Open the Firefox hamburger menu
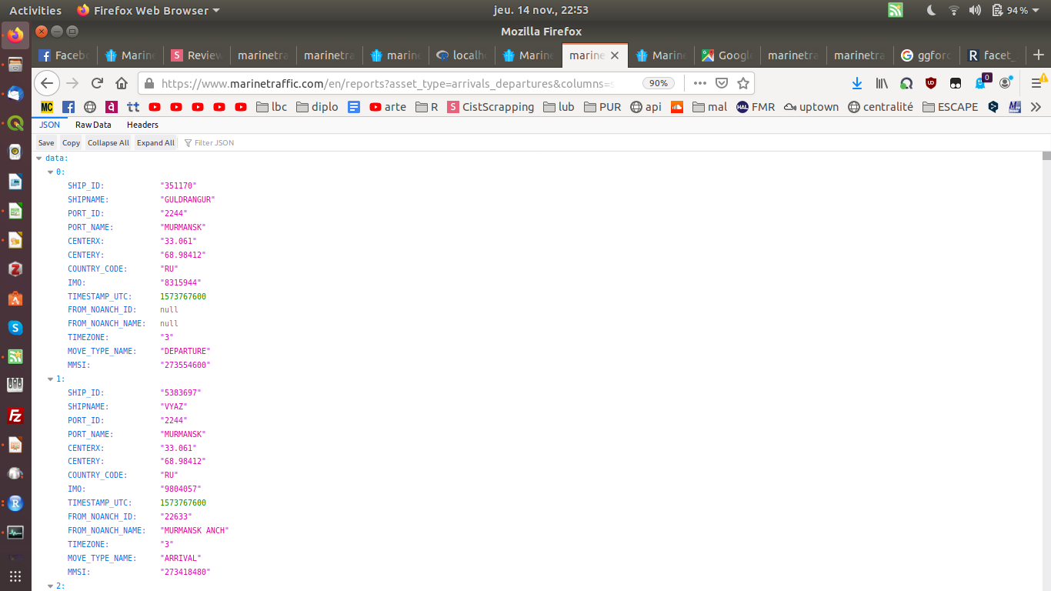 (1036, 83)
